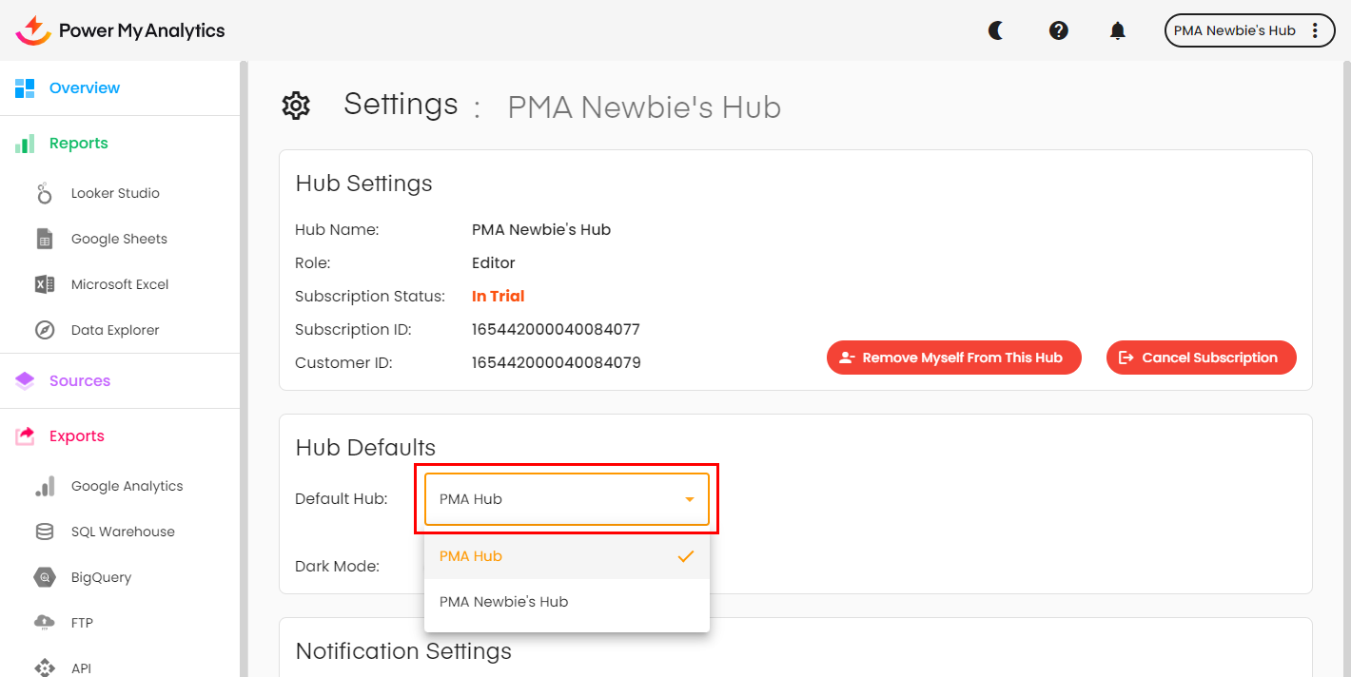Toggle dark mode moon icon
1351x677 pixels.
[996, 30]
